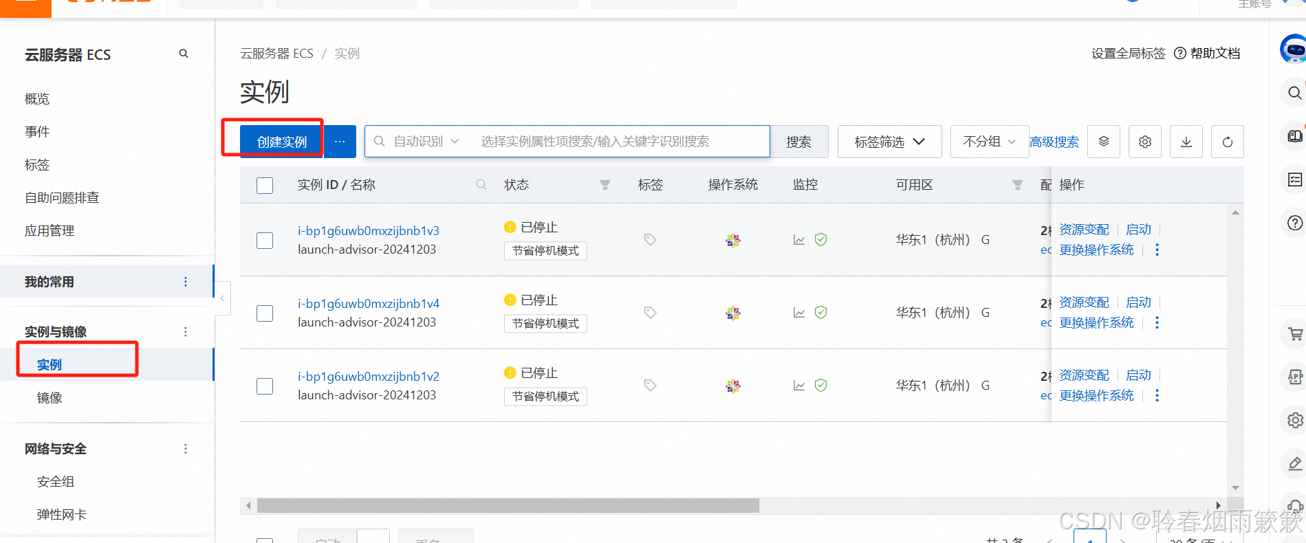
Task: Click the scroll-left arrow of horizontal scrollbar
Action: click(x=248, y=506)
